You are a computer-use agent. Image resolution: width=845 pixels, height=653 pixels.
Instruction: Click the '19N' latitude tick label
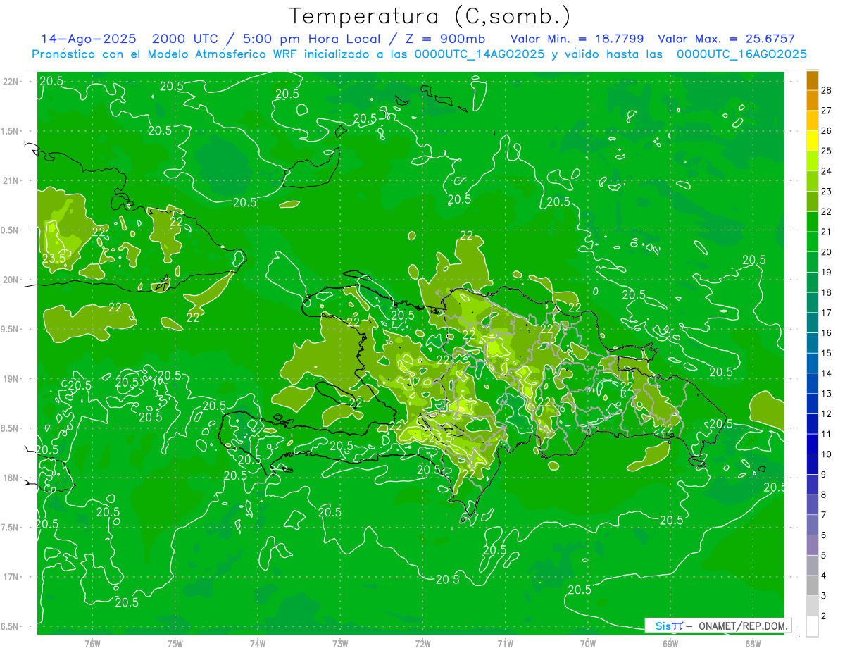coord(12,379)
